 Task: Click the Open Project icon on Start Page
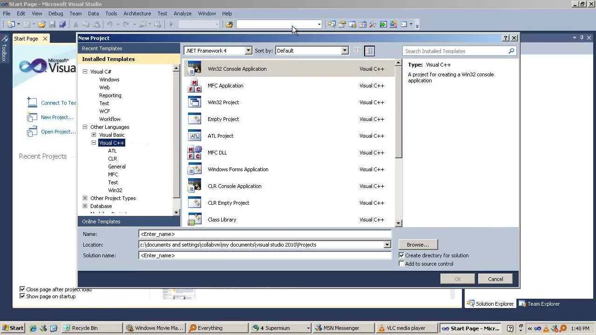click(32, 132)
